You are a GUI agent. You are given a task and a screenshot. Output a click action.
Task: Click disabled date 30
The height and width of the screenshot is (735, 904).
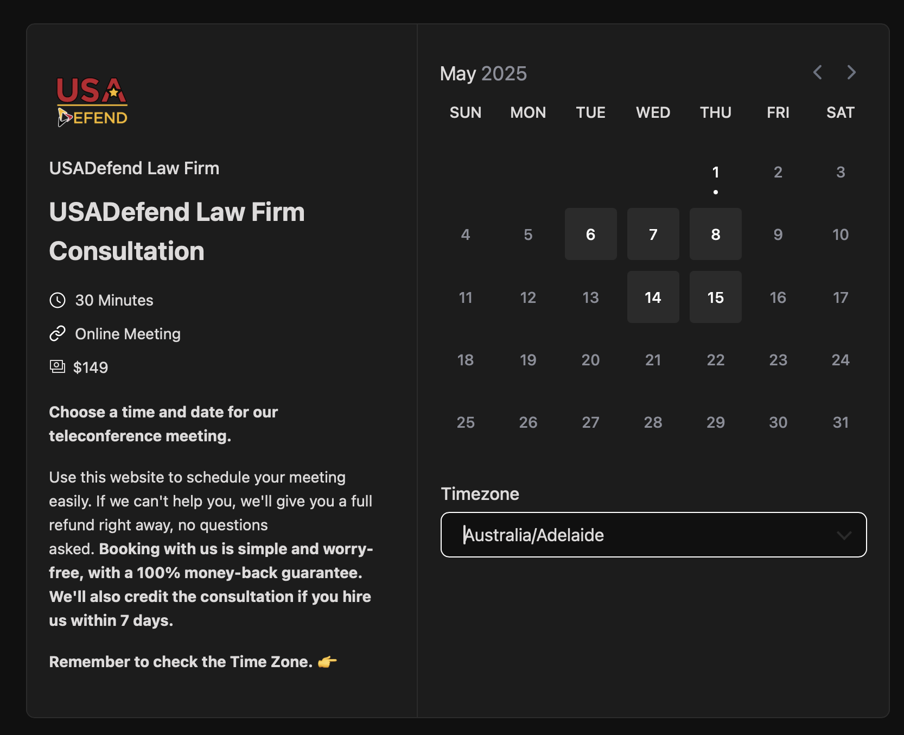778,422
